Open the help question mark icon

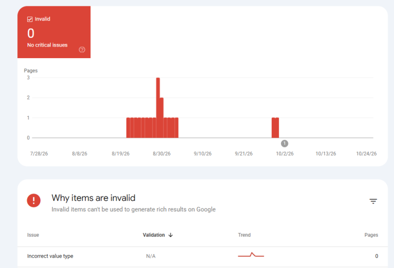[82, 50]
